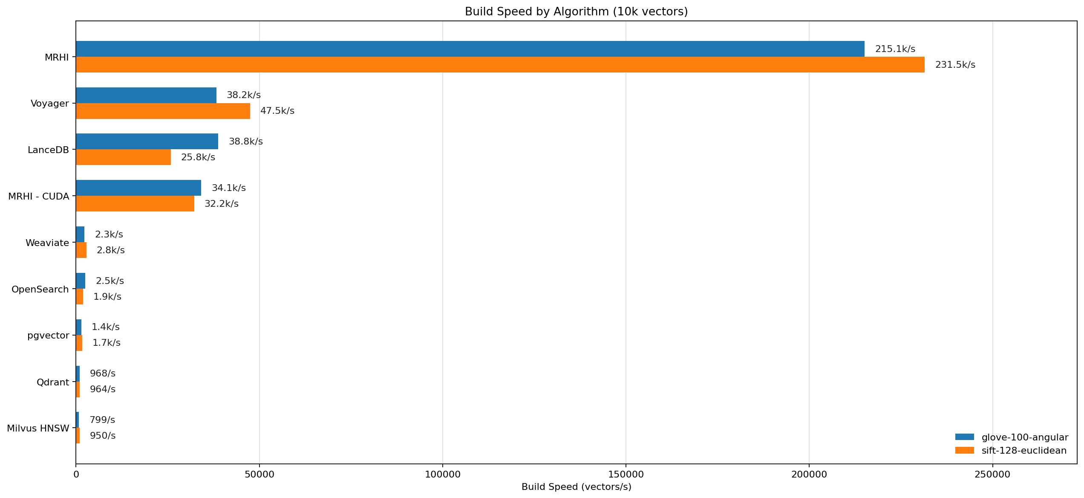Click the blue legend swatch for glove-100-angular
1084x498 pixels.
coord(965,437)
